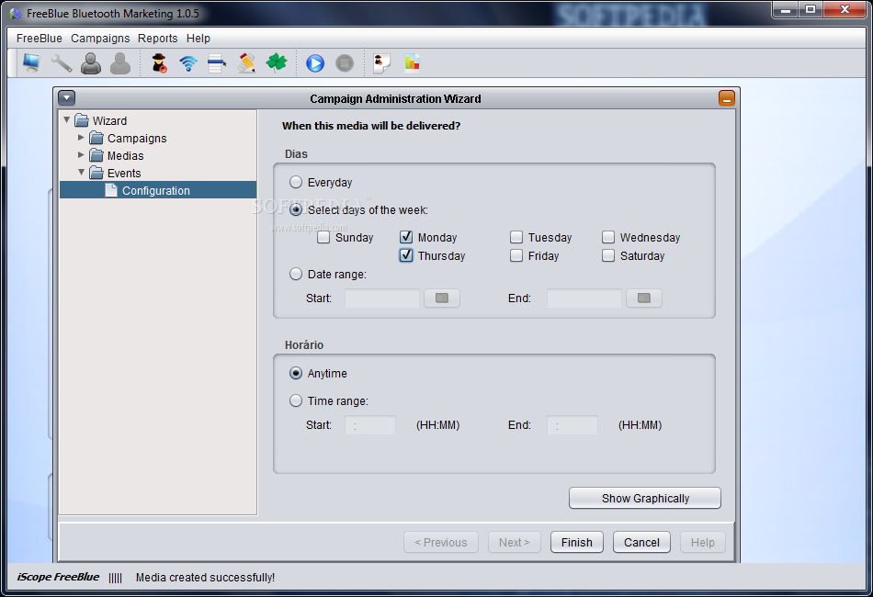Click the date range End input field
This screenshot has height=597, width=873.
[x=584, y=298]
